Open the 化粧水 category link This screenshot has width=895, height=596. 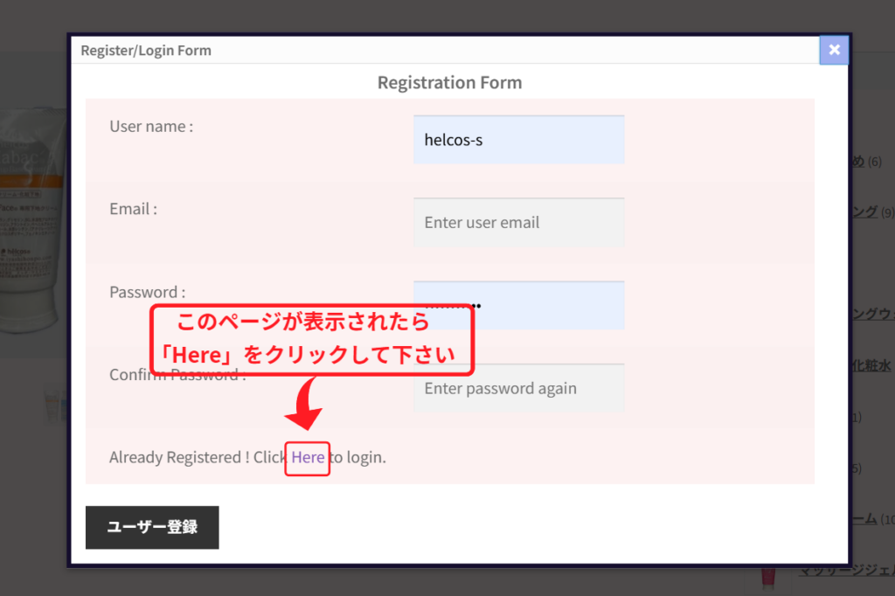[871, 365]
